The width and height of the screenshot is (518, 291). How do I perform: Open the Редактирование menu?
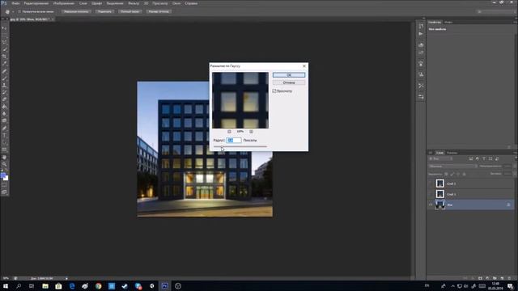36,3
